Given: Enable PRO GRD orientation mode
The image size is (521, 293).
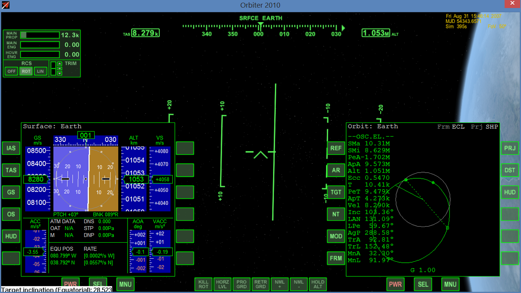Looking at the screenshot, I should pyautogui.click(x=241, y=284).
